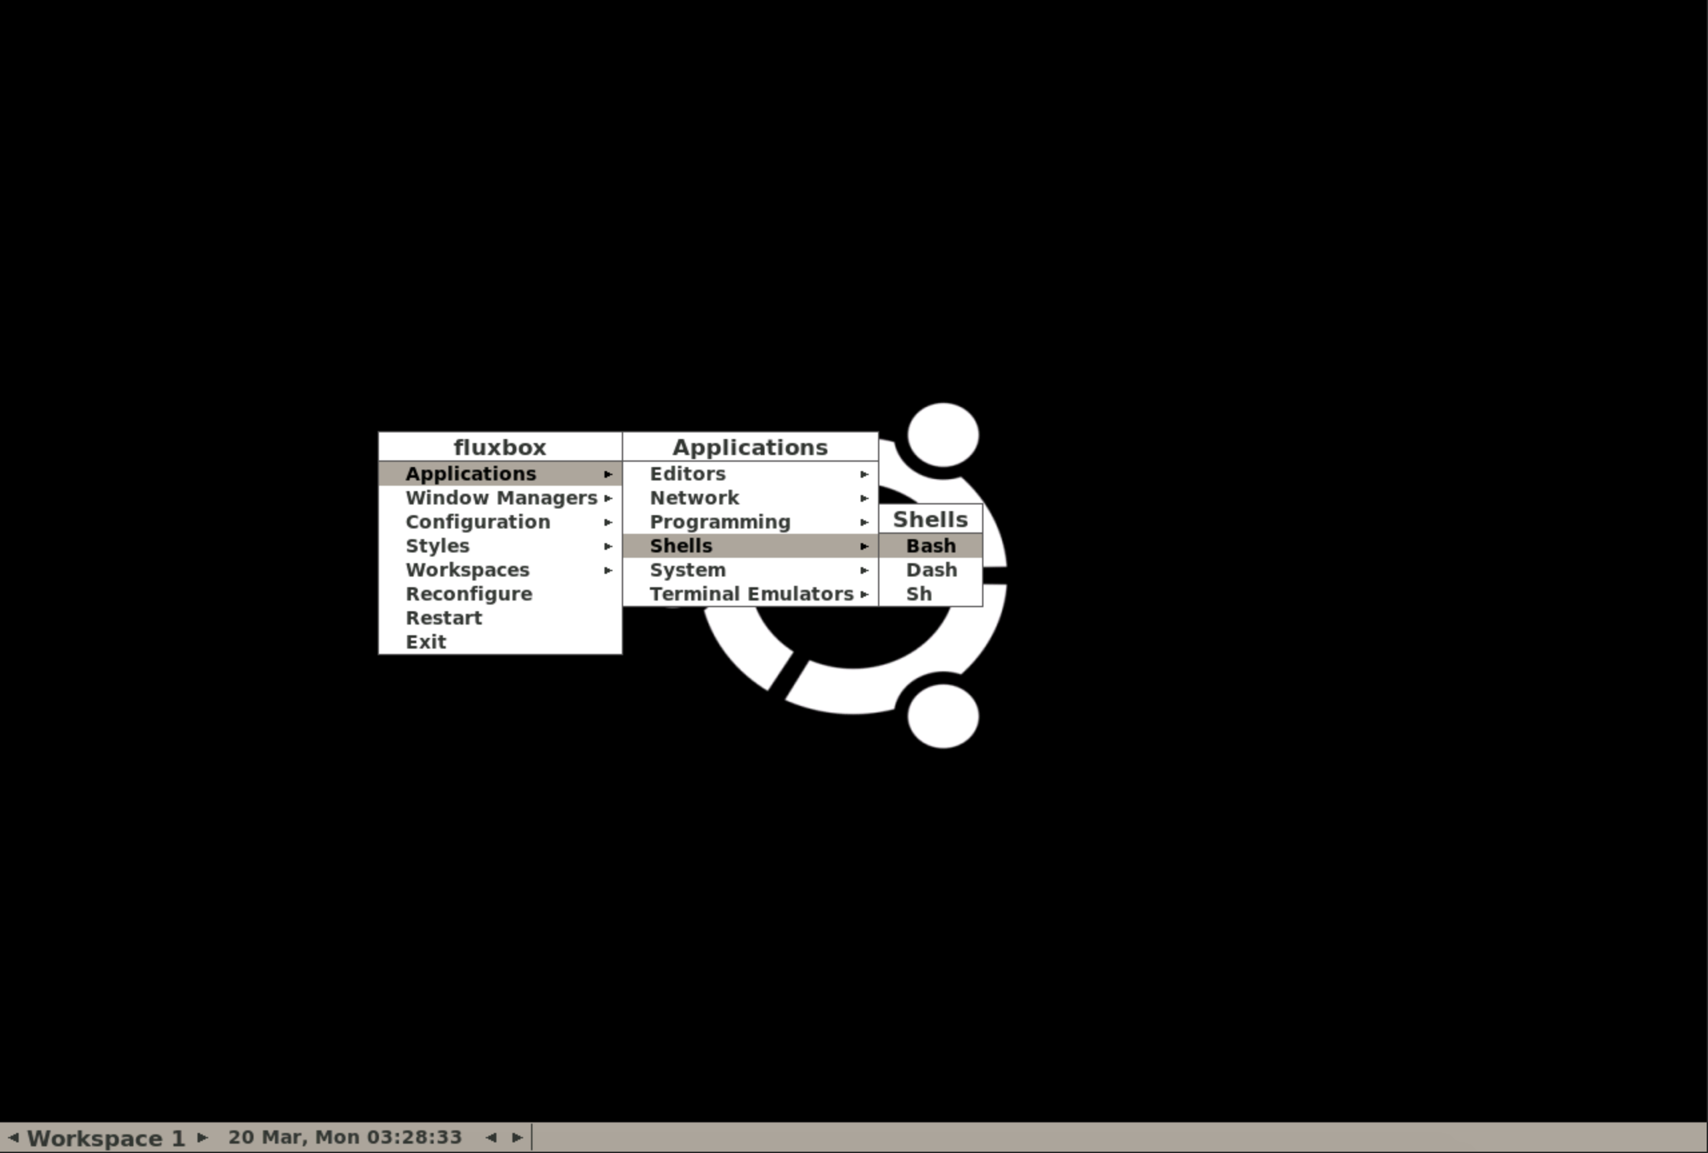
Task: Open the Network submenu
Action: [x=751, y=498]
